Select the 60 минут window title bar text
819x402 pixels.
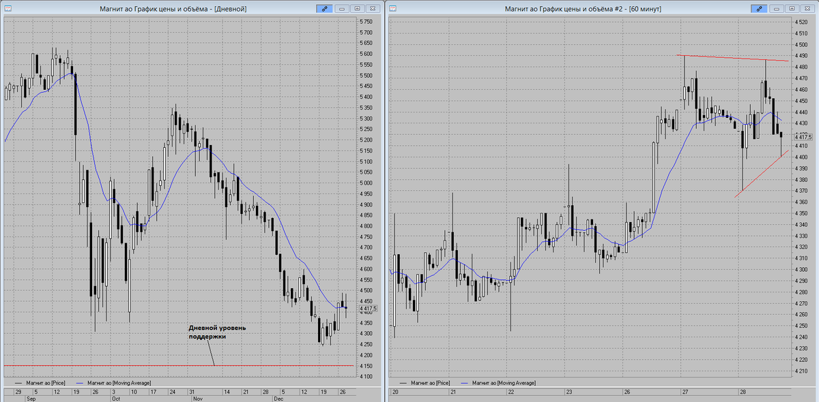click(x=583, y=9)
